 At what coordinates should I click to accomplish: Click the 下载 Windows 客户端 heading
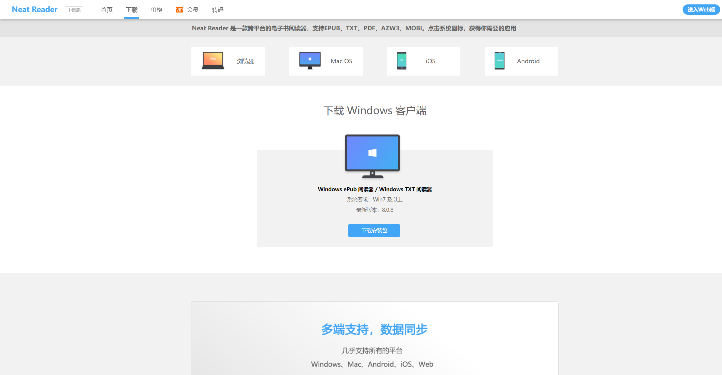pos(375,111)
